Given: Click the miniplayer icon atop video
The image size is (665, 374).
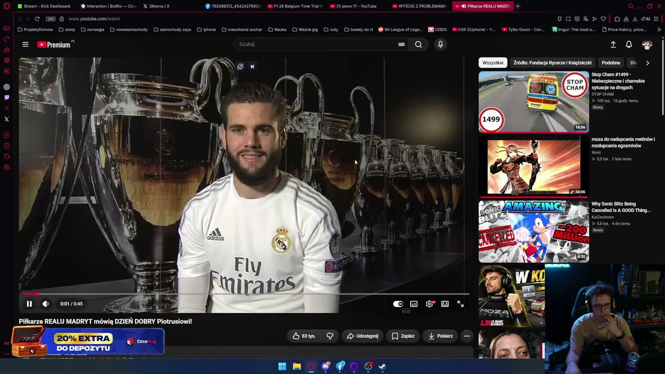Looking at the screenshot, I should 240,66.
